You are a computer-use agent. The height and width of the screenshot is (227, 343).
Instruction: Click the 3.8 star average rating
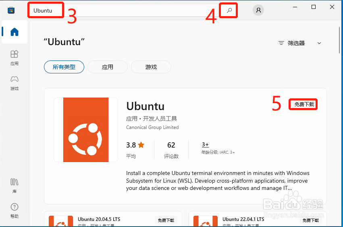click(x=135, y=150)
